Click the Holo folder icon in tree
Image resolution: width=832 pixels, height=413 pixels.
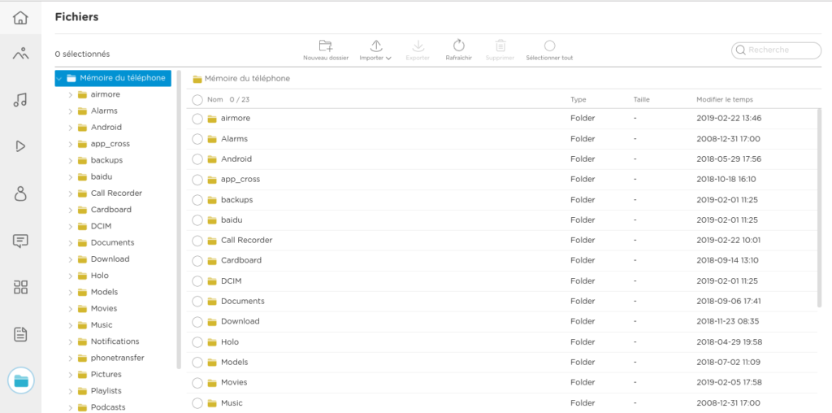[x=82, y=276]
